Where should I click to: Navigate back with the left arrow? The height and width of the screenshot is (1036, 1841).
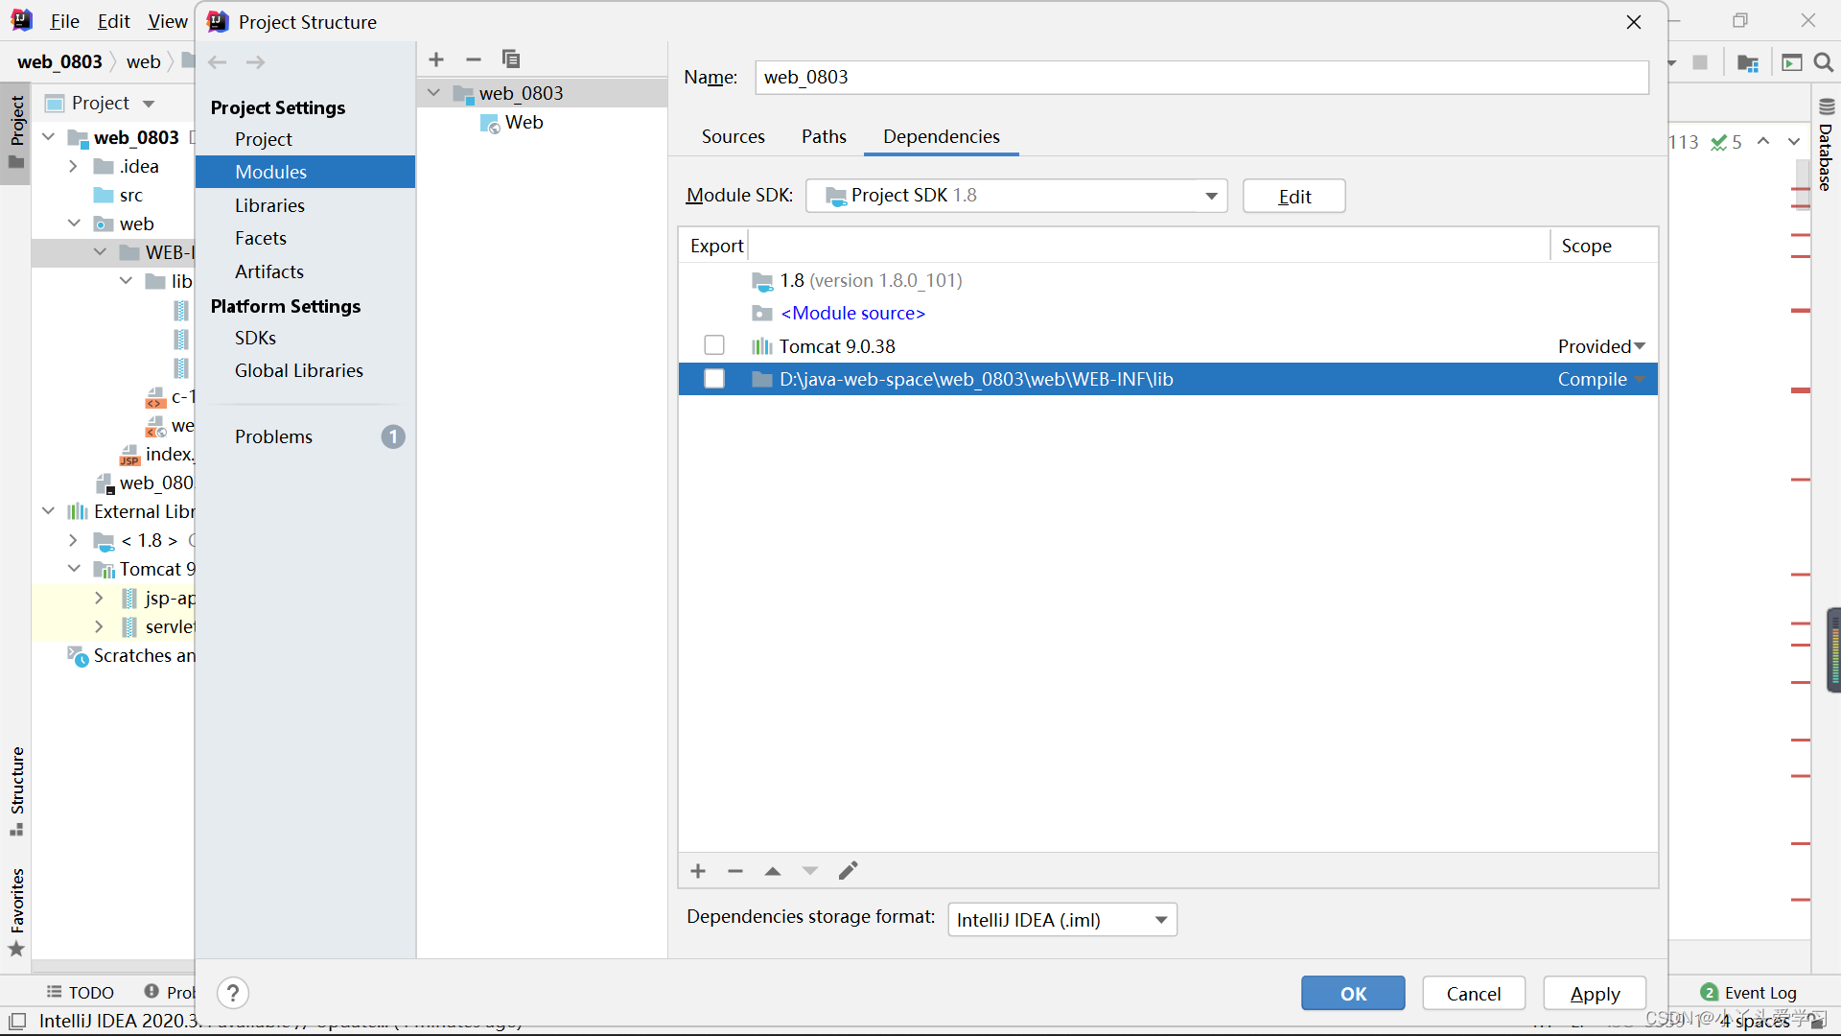(x=218, y=62)
